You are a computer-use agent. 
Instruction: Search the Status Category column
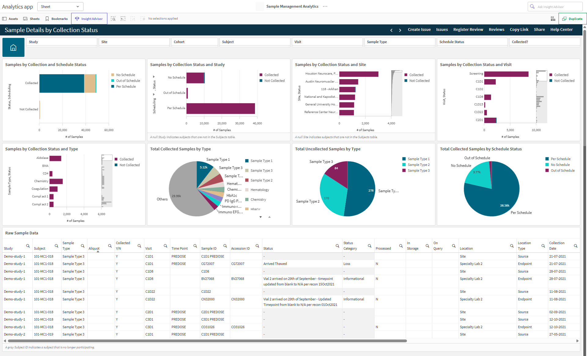coord(370,246)
